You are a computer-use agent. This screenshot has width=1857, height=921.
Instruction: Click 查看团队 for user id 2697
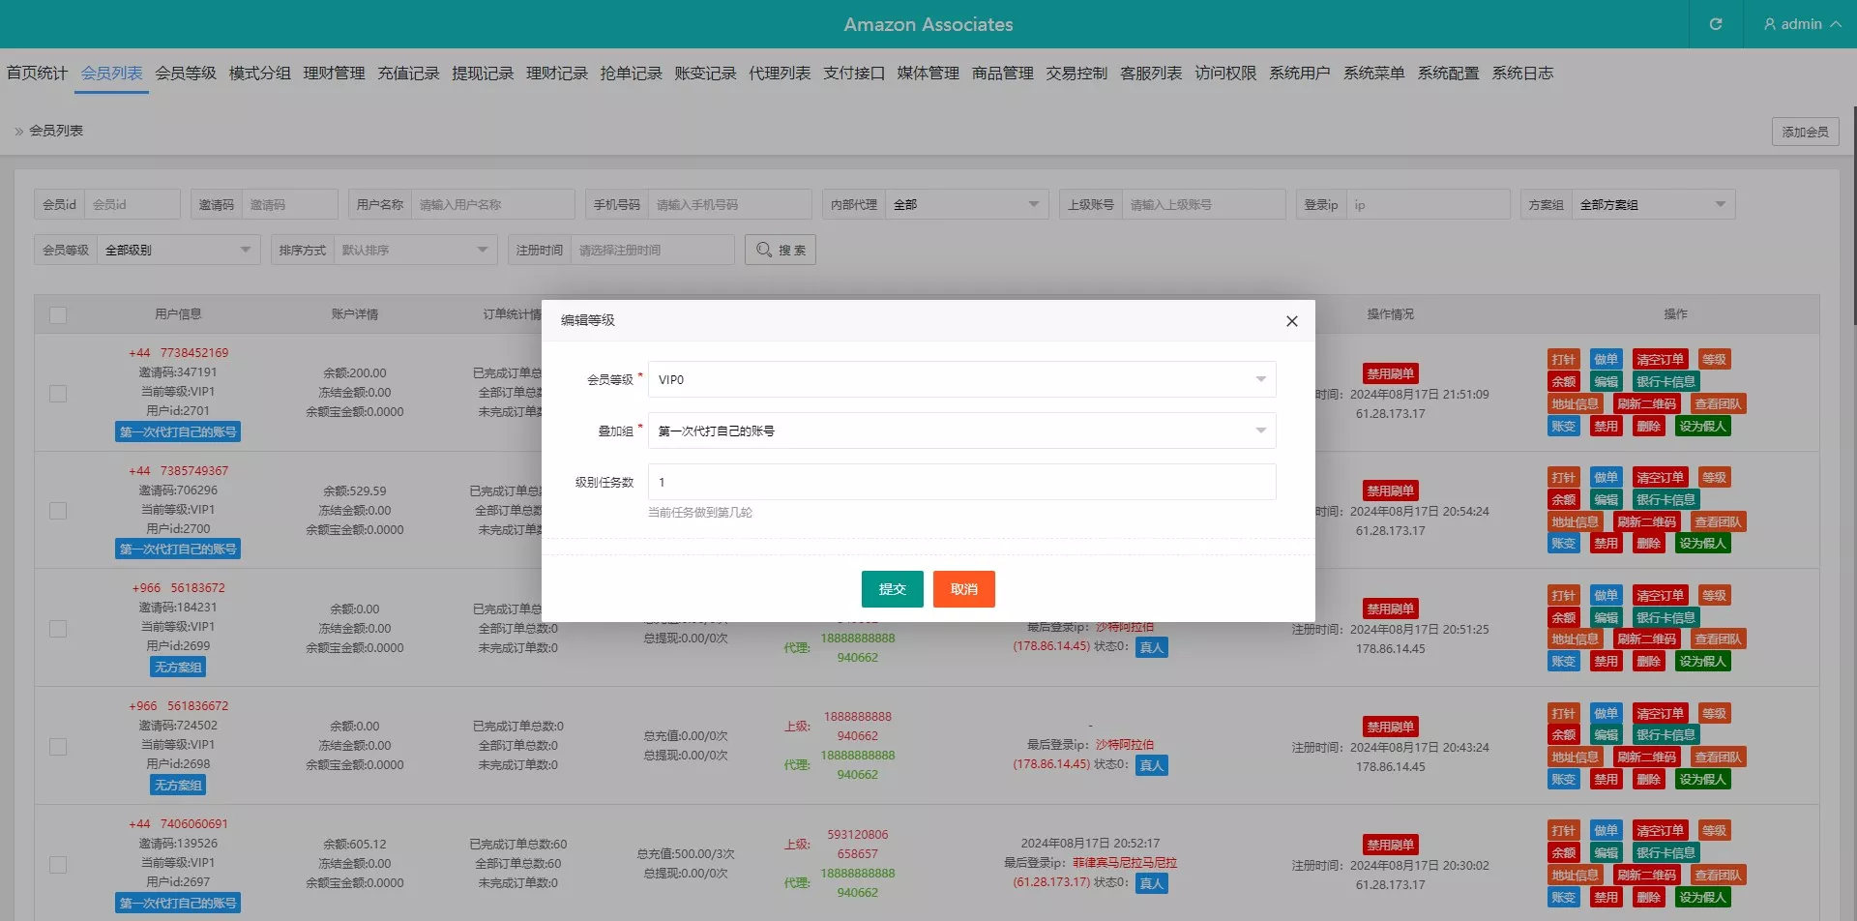point(1718,876)
